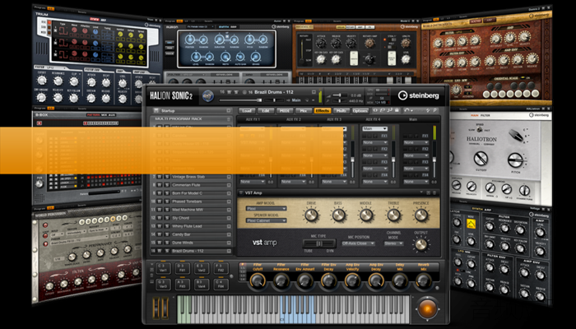The image size is (576, 329).
Task: Click the steinberg logo in HALion Sonic
Action: click(x=418, y=95)
